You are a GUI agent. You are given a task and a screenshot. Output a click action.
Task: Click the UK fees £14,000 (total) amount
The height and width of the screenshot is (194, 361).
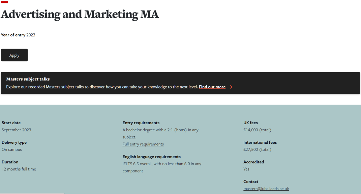tap(257, 130)
